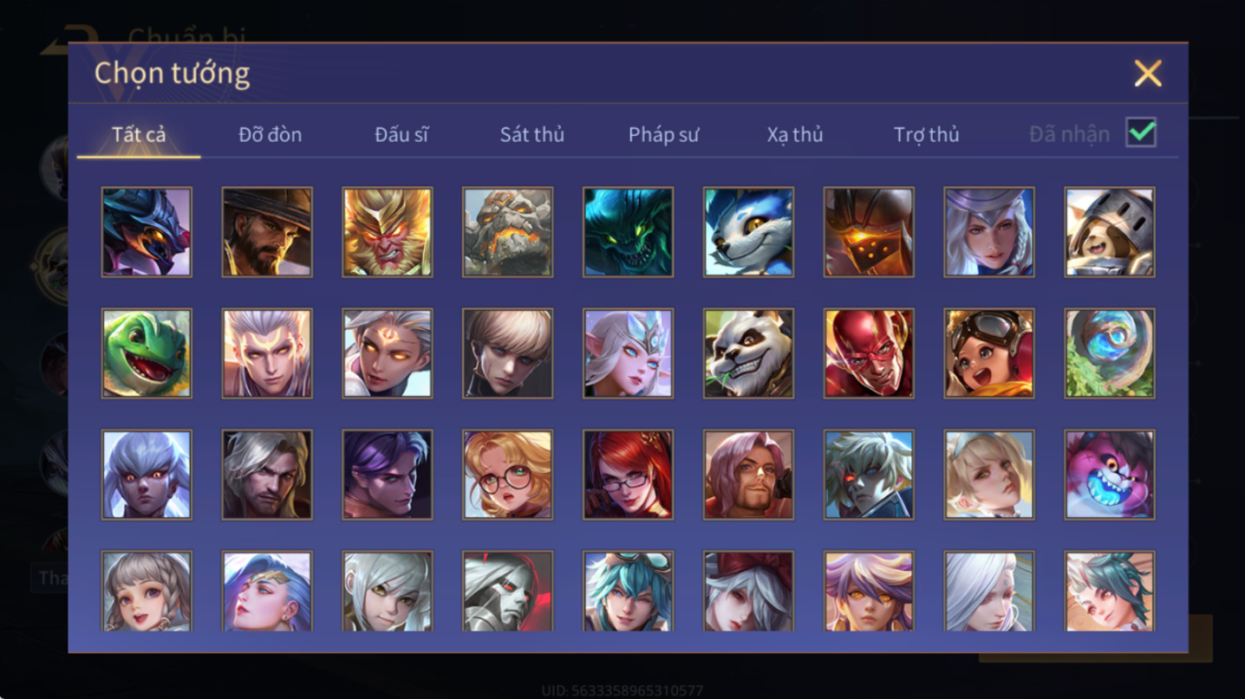Close the Chọn tướng dialog
The image size is (1245, 699).
point(1147,74)
